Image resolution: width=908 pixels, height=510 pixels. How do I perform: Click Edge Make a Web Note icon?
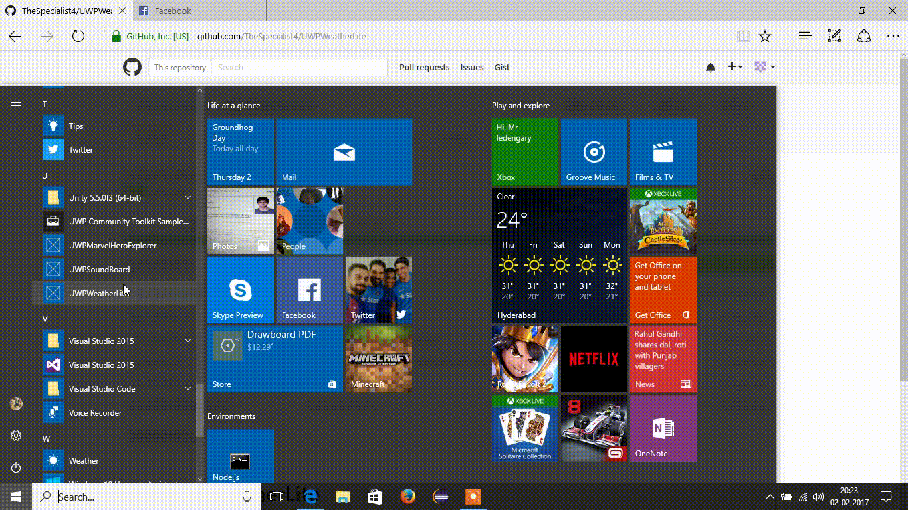pyautogui.click(x=835, y=37)
